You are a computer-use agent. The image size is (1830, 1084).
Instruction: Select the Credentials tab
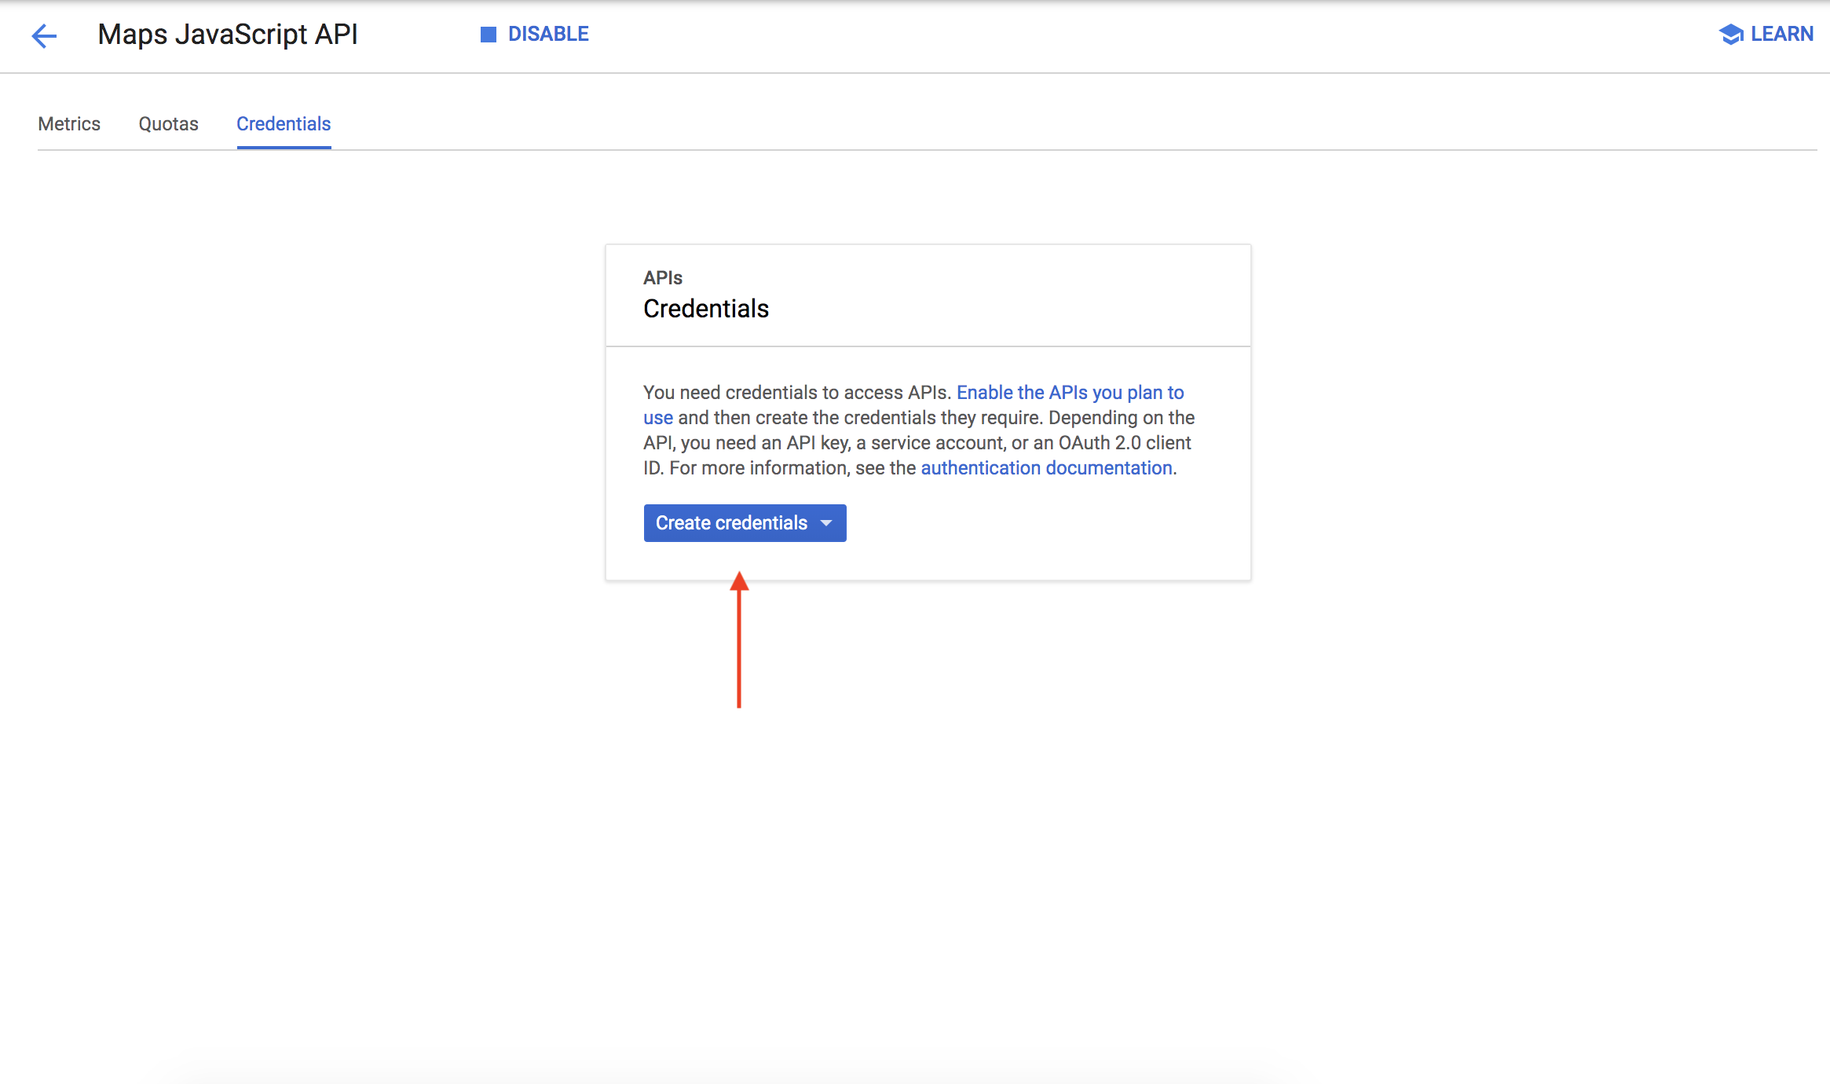284,124
